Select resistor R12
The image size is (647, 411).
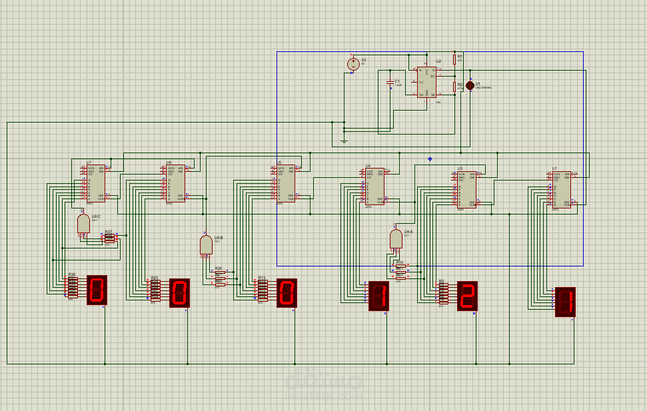tap(400, 278)
